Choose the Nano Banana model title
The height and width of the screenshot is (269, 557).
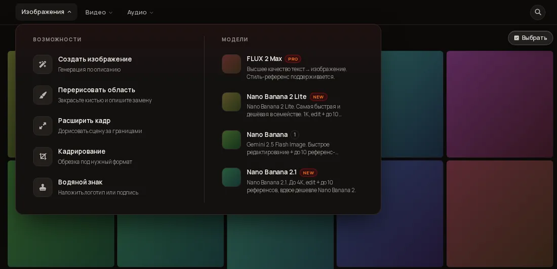pos(267,135)
